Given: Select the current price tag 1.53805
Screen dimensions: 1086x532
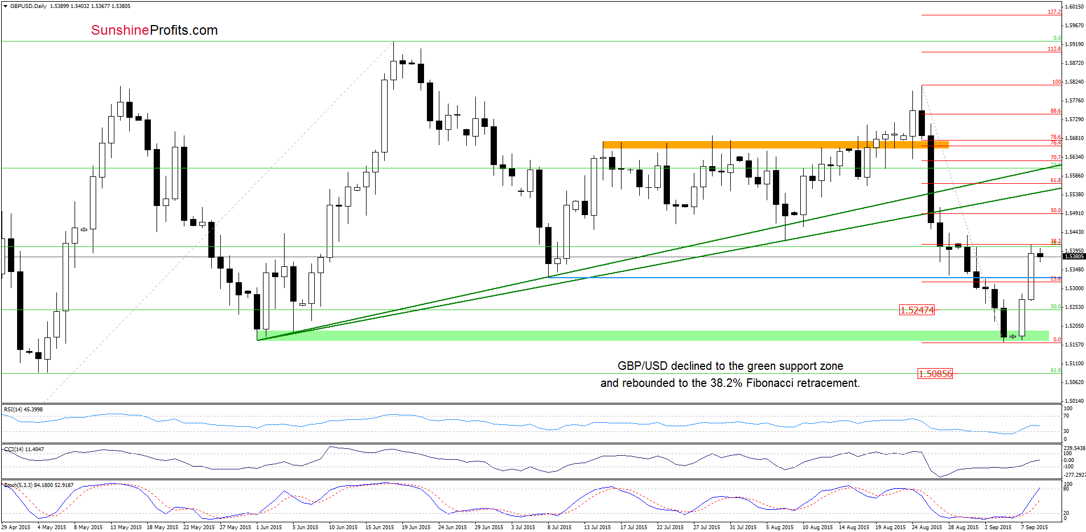Looking at the screenshot, I should 1074,257.
